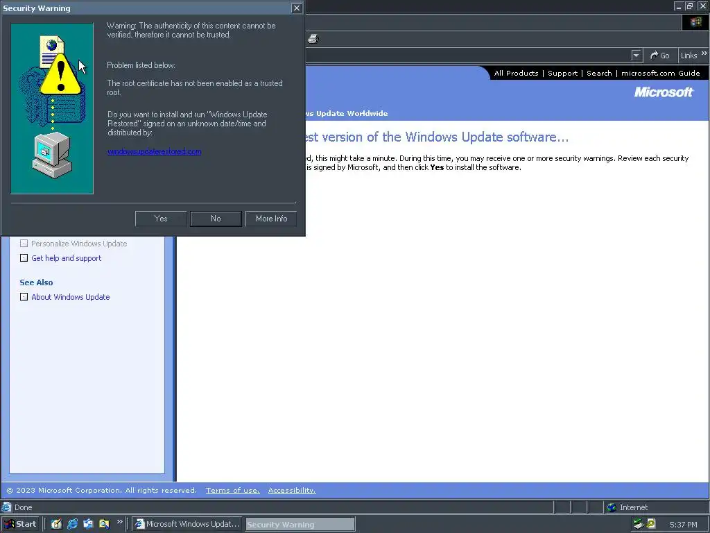Click the yellow warning triangle icon
Screen dimensions: 710x533
tap(61, 75)
